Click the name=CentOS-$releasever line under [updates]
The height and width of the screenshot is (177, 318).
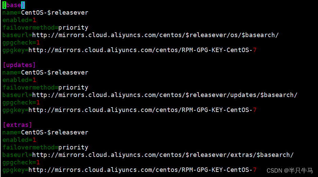click(45, 73)
